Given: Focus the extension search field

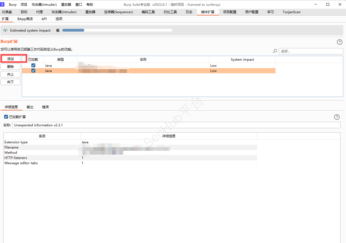Looking at the screenshot, I should point(311,51).
